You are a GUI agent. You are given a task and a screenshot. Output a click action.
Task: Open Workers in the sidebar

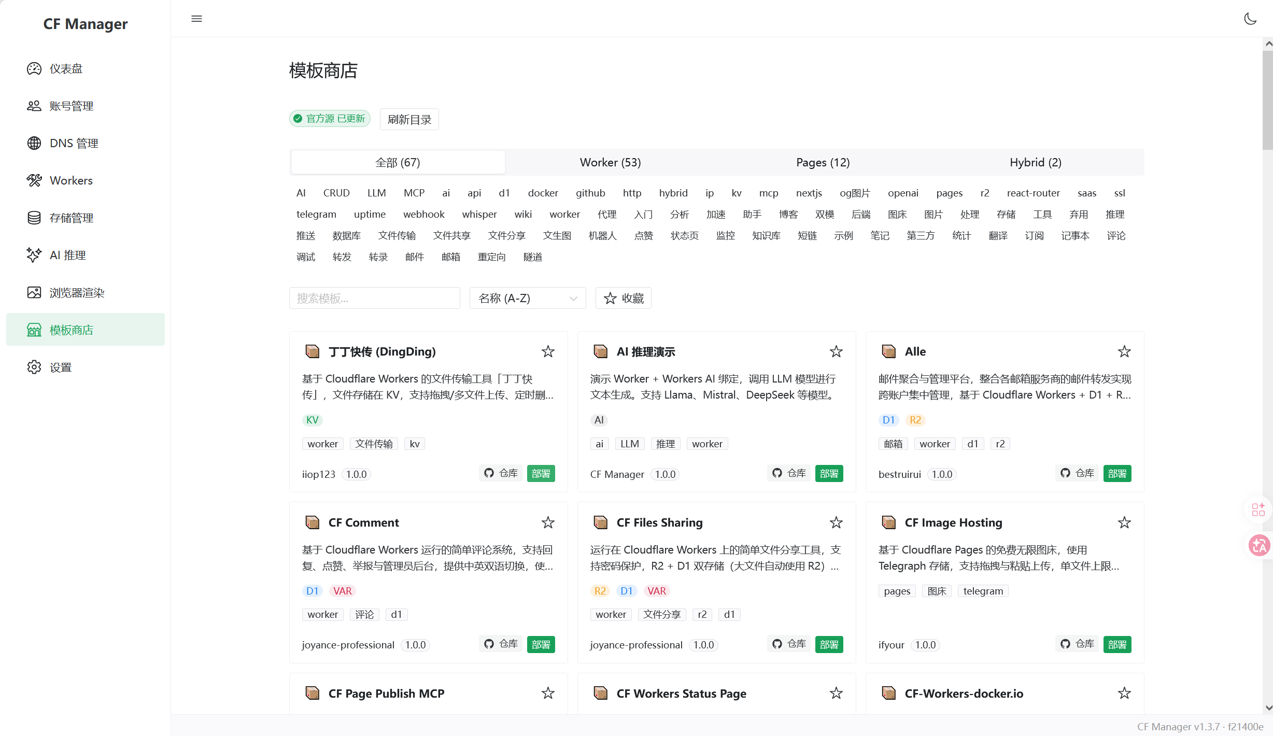point(86,180)
